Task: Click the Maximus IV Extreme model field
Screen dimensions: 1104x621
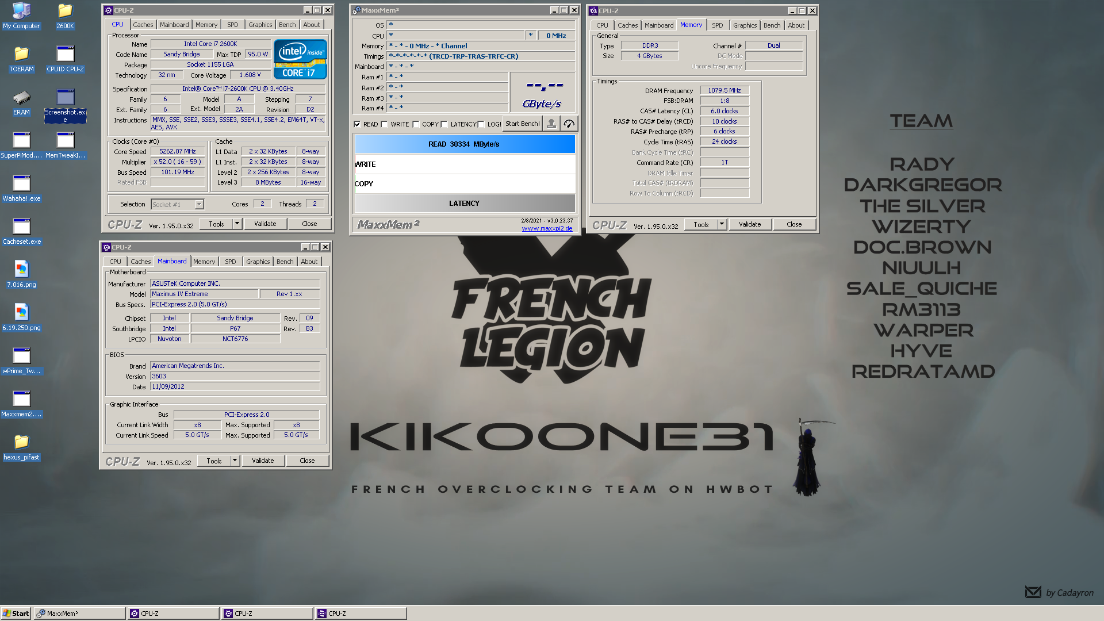Action: [x=204, y=294]
